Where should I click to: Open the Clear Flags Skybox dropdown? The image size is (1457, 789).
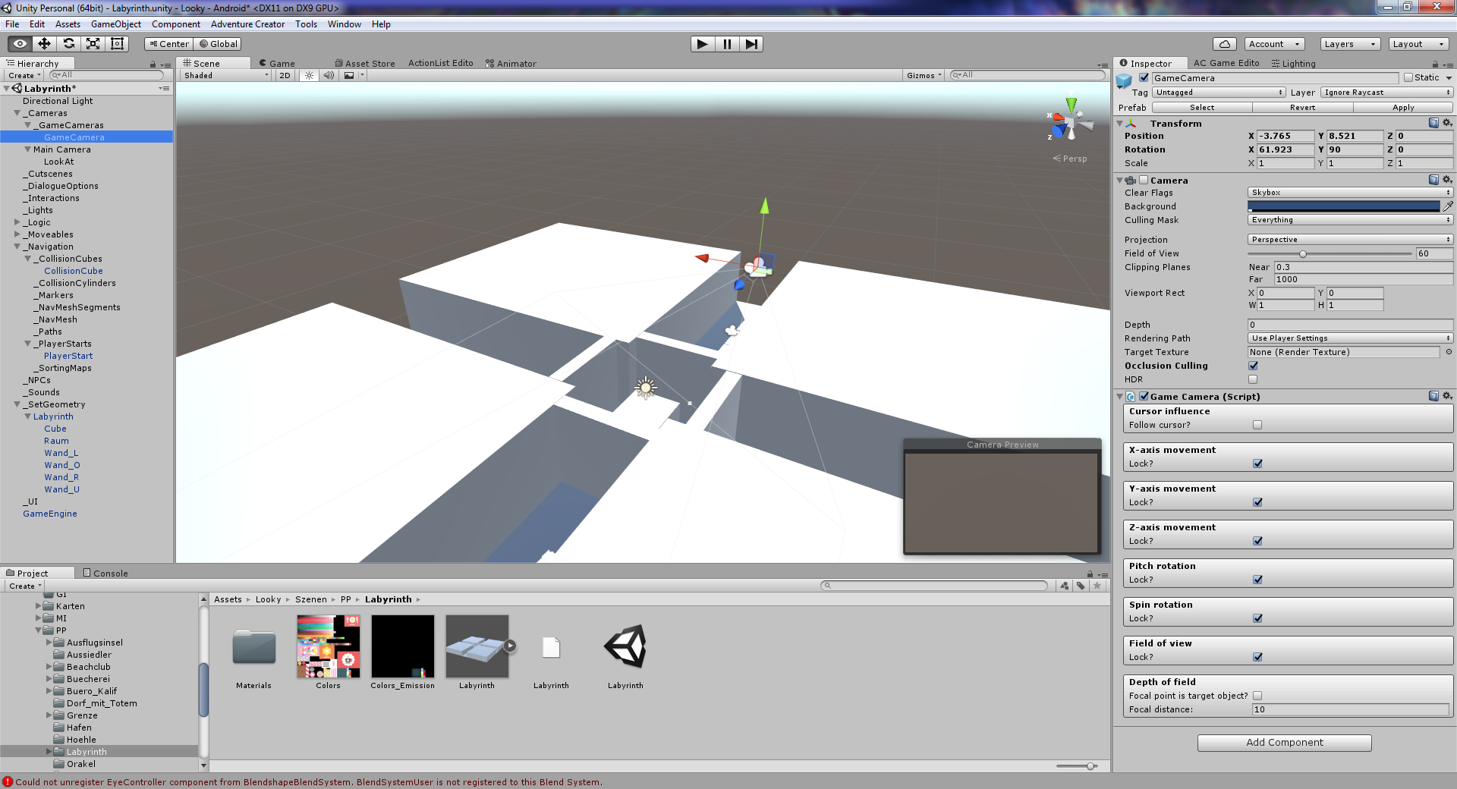point(1350,193)
